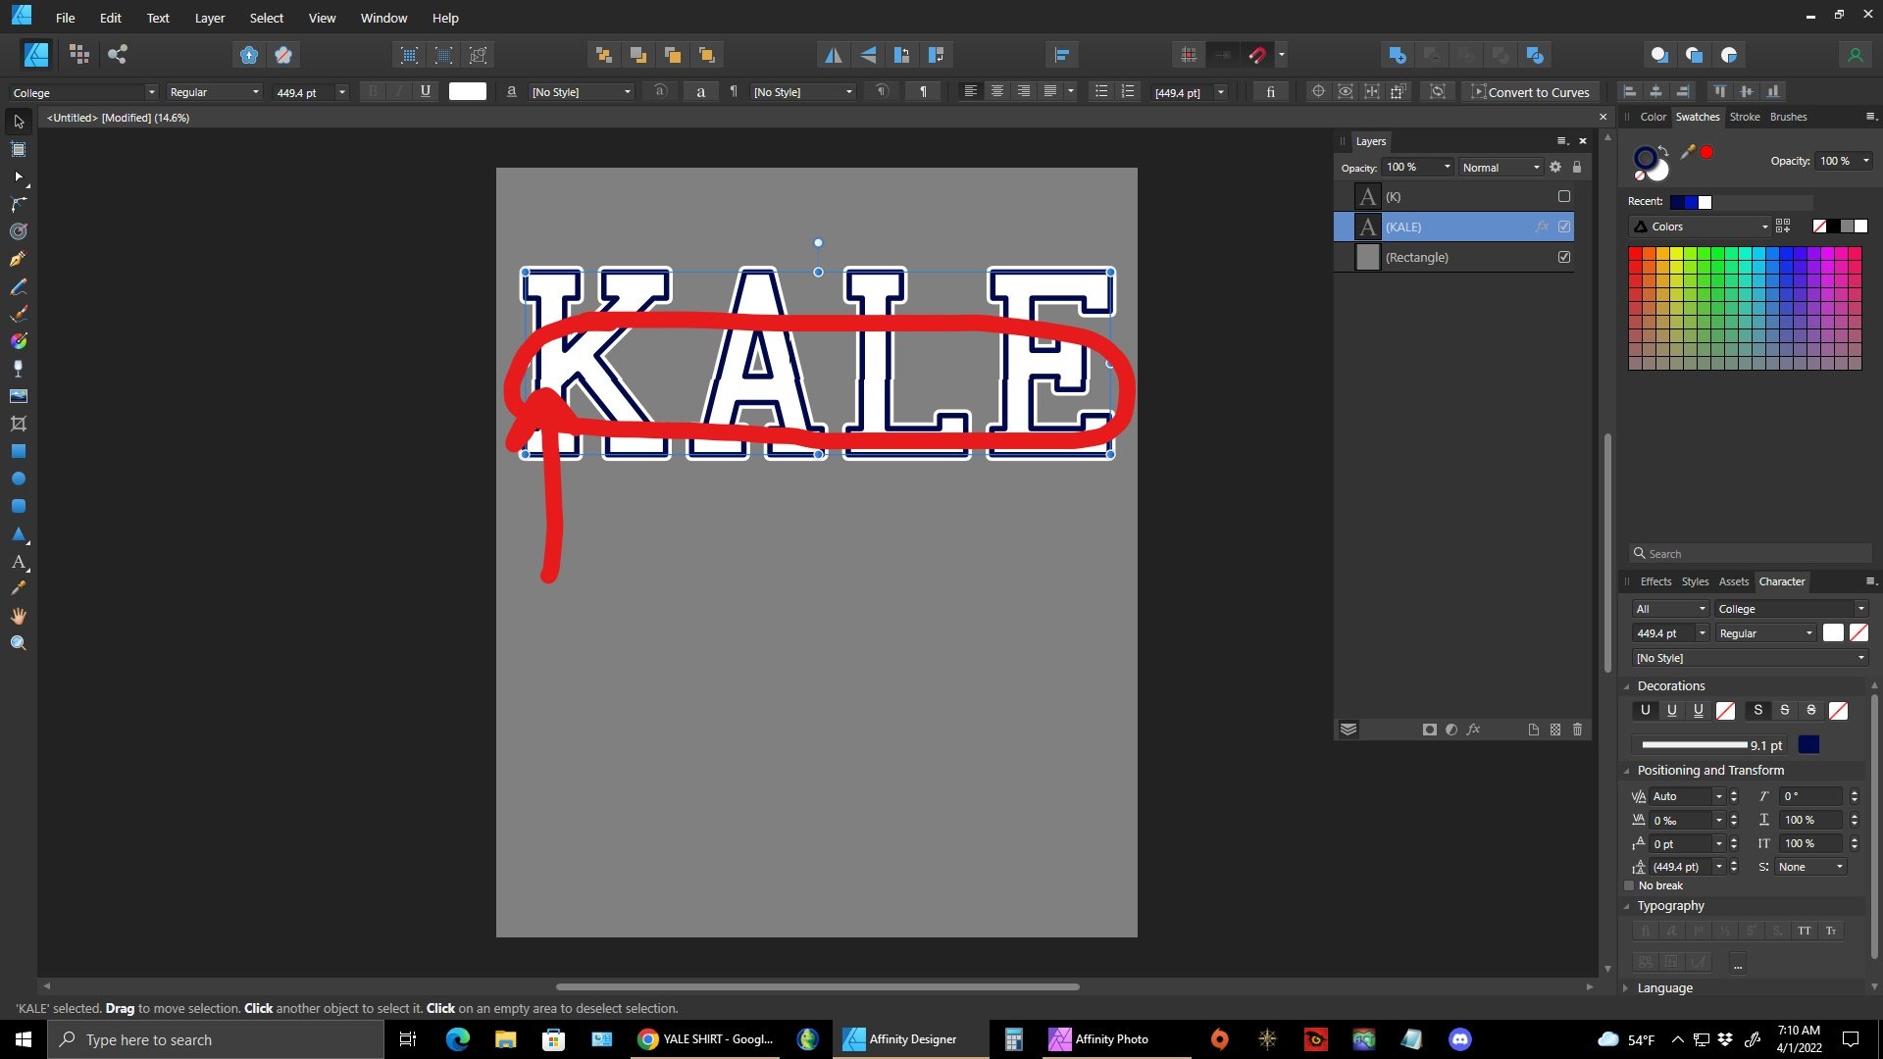Screen dimensions: 1883x1059
Task: Select the Crop tool
Action: tap(19, 424)
